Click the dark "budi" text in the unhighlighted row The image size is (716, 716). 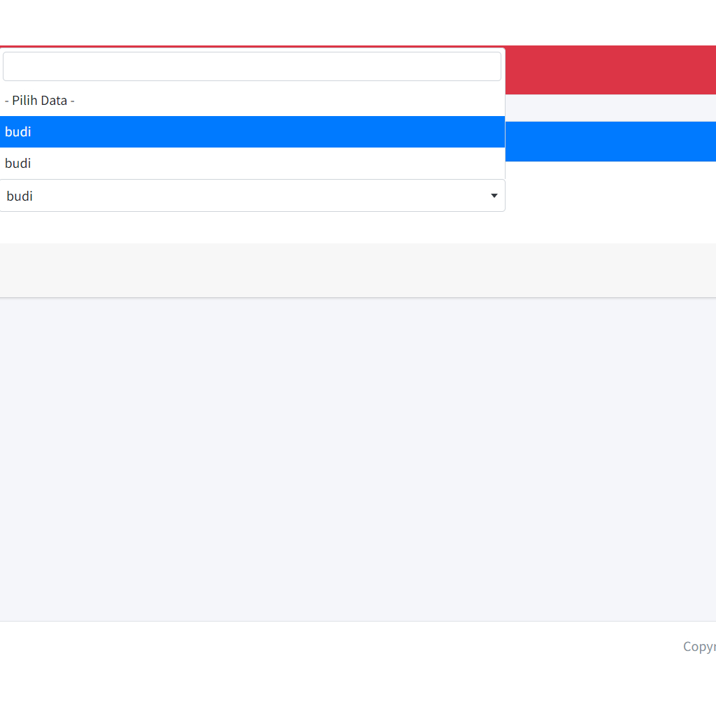(18, 164)
